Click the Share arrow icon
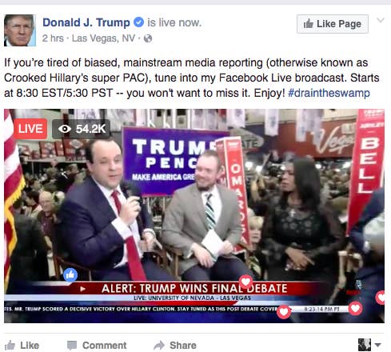 (x=159, y=346)
